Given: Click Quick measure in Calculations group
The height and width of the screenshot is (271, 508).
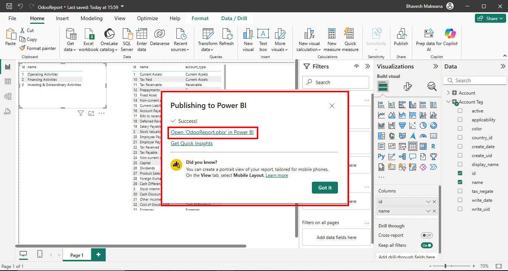Looking at the screenshot, I should click(350, 40).
